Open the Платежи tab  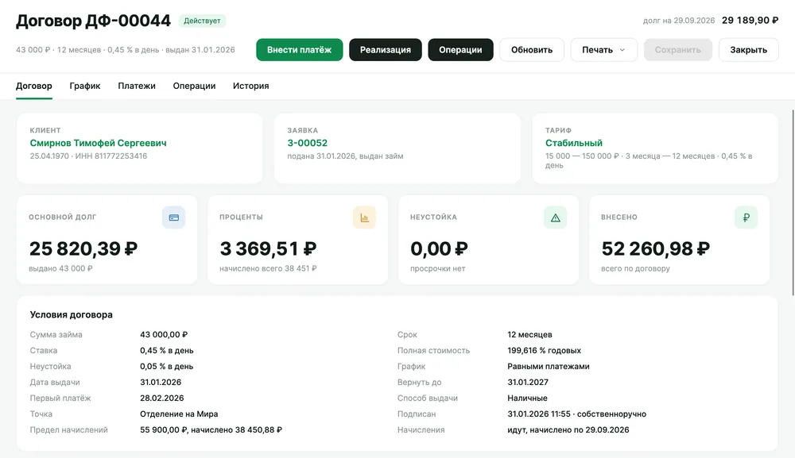(x=137, y=86)
